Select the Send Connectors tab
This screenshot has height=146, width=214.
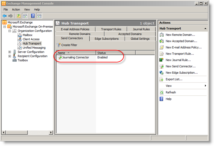tap(72, 38)
